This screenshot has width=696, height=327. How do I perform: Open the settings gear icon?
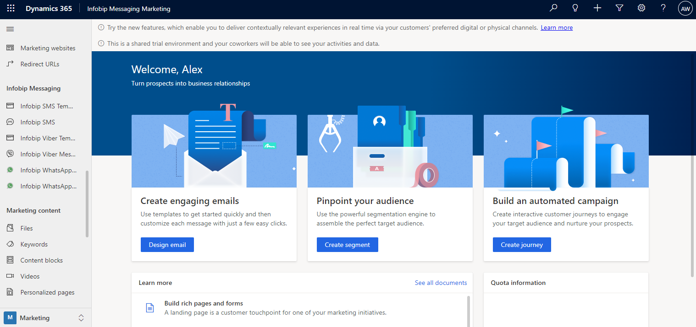(641, 8)
